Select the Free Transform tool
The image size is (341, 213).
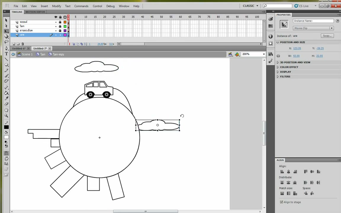tap(6, 31)
